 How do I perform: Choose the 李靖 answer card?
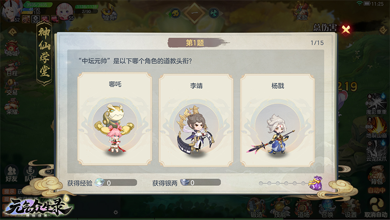tap(196, 120)
